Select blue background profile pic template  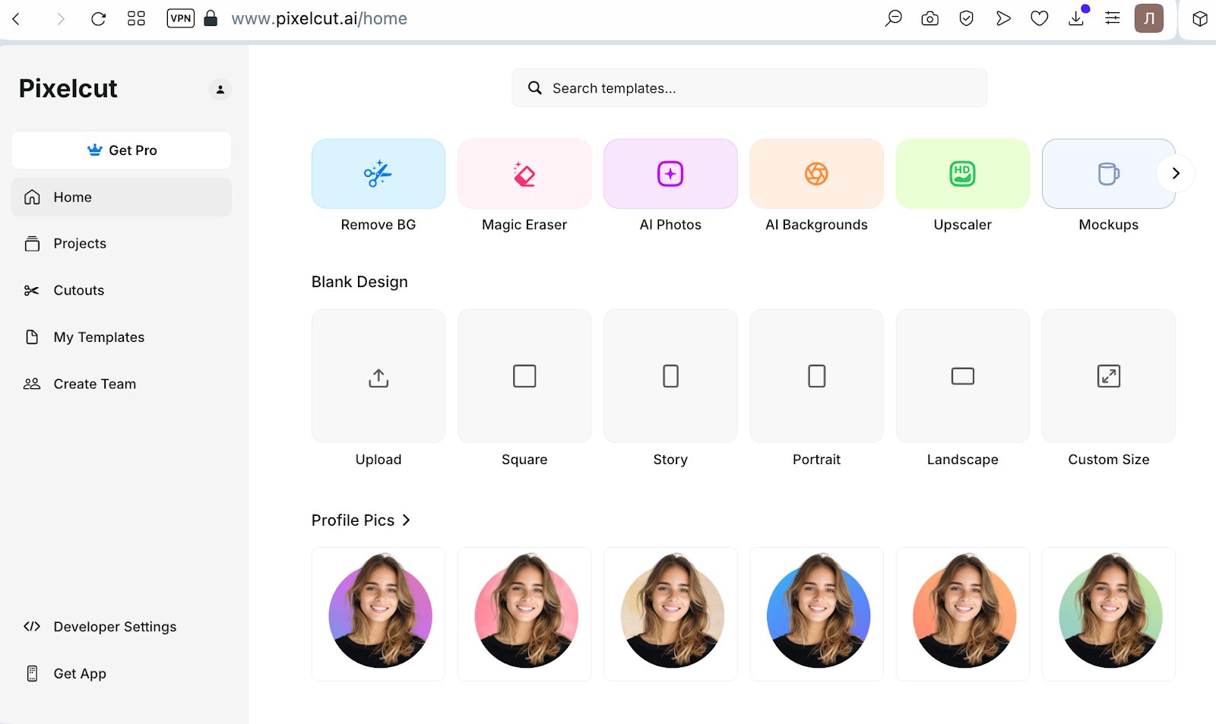click(x=816, y=614)
